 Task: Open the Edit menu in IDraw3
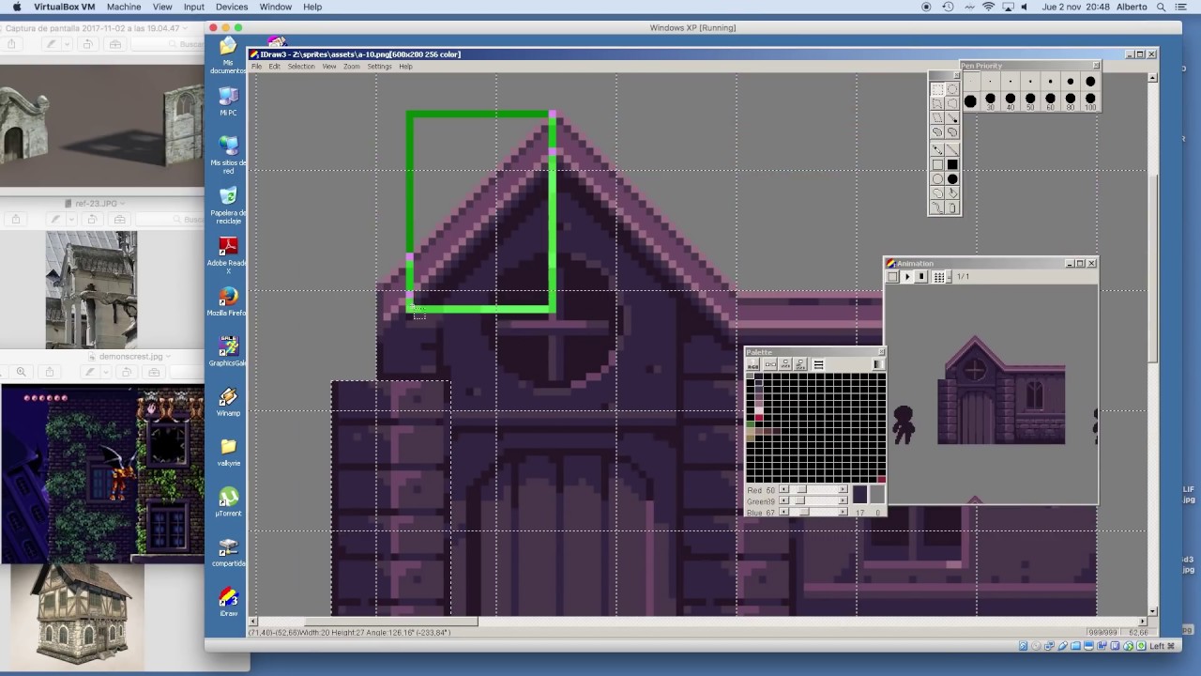(274, 67)
